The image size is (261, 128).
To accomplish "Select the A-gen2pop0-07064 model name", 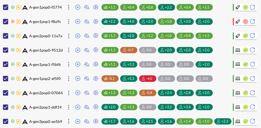I will [46, 93].
